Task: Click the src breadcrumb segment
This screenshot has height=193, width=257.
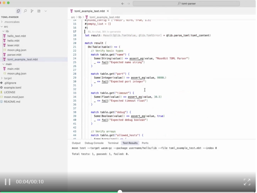Action: [x=73, y=17]
